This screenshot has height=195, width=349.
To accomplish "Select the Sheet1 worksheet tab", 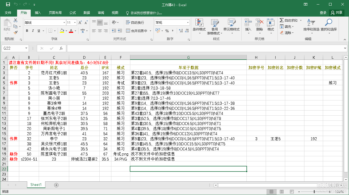I will [x=36, y=185].
